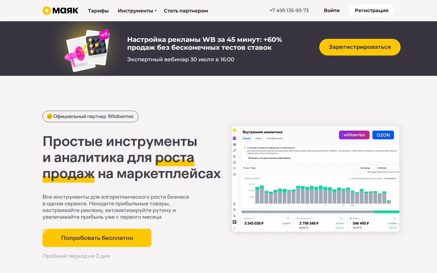Open the highlighted settings icon in sidebar
This screenshot has height=273, width=437.
pyautogui.click(x=234, y=222)
